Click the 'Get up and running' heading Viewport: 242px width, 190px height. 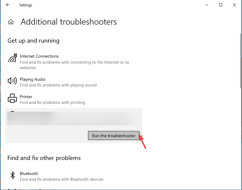point(33,41)
